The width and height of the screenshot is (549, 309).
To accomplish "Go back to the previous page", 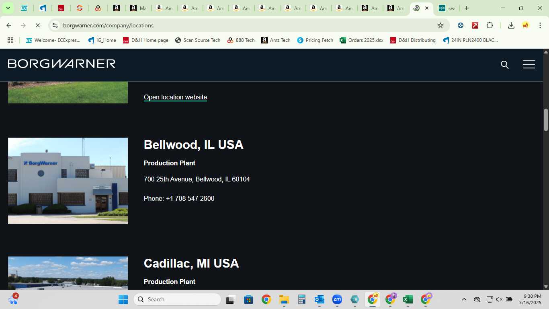I will pyautogui.click(x=9, y=25).
